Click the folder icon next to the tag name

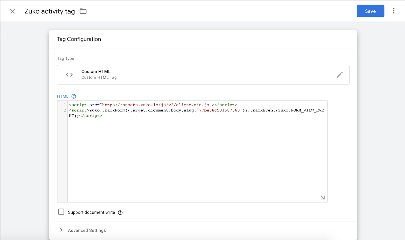point(83,11)
